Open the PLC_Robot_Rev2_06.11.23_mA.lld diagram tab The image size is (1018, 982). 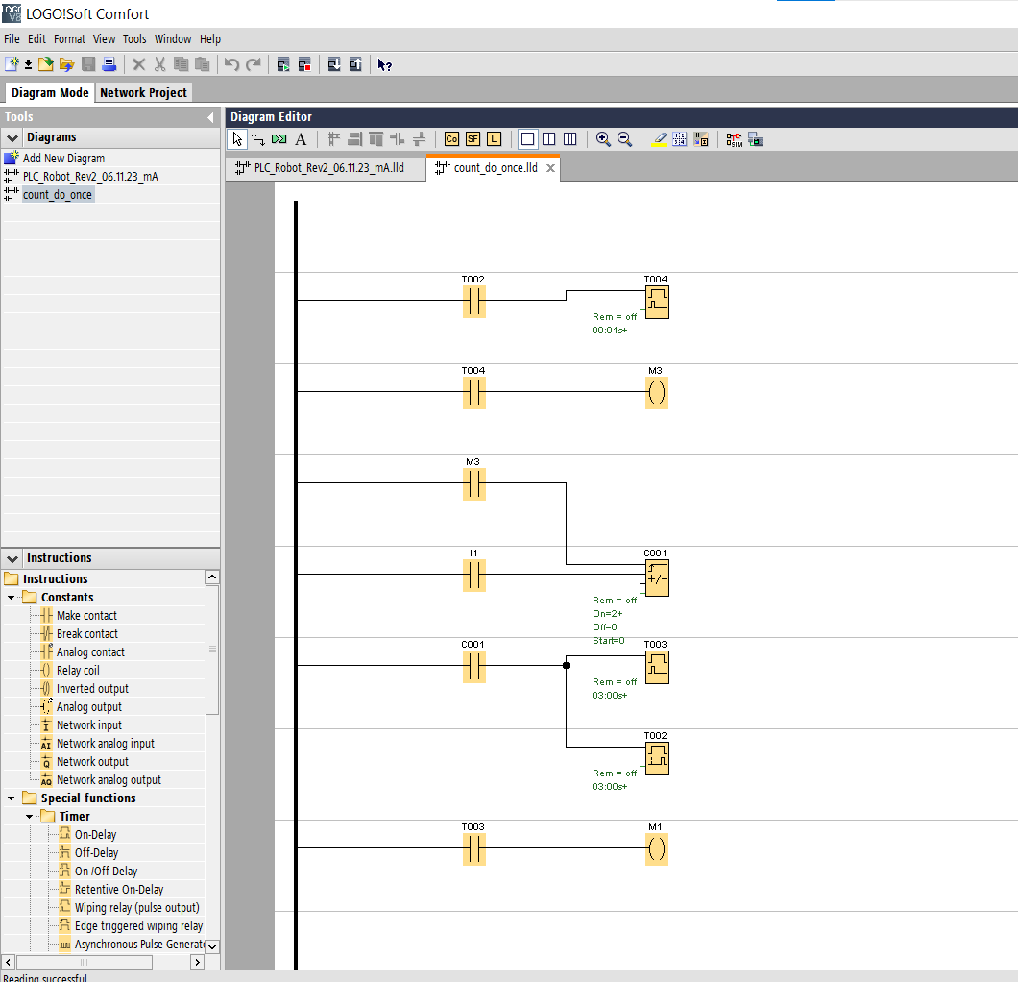pyautogui.click(x=327, y=166)
